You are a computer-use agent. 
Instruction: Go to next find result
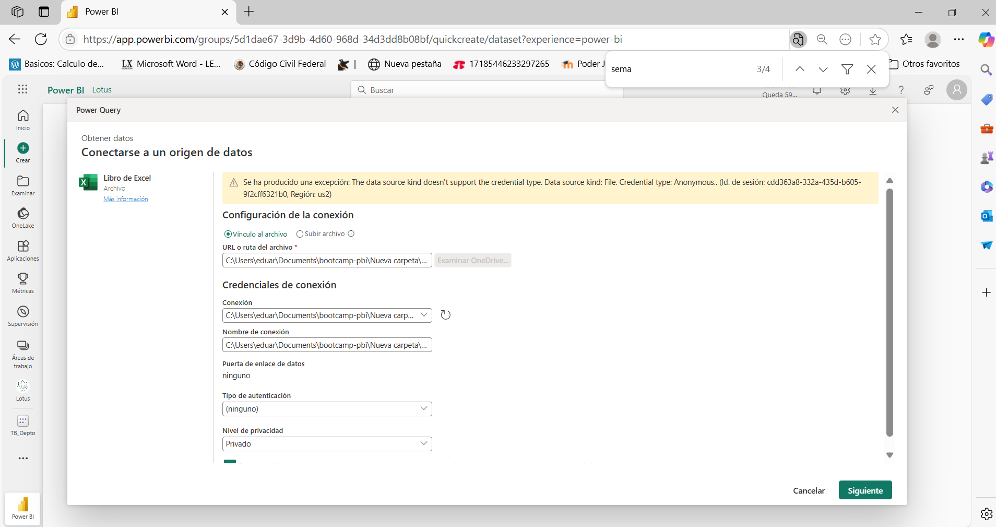pyautogui.click(x=823, y=69)
